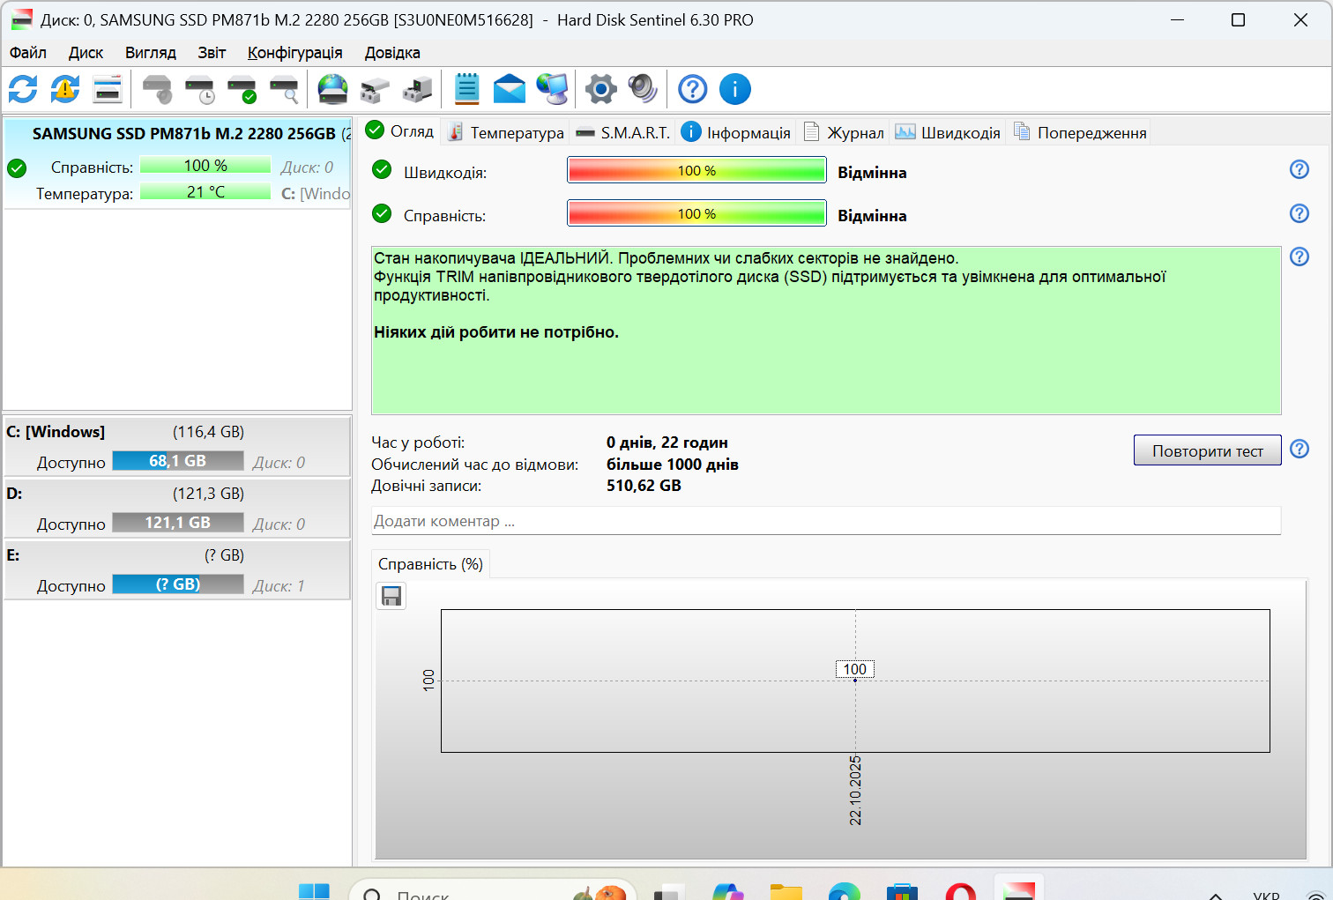1333x900 pixels.
Task: Open the Звіт menu
Action: coord(212,53)
